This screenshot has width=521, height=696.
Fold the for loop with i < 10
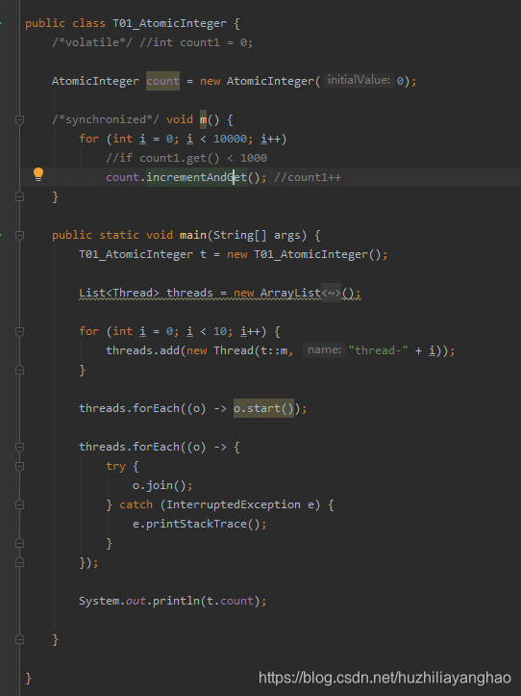[x=19, y=331]
